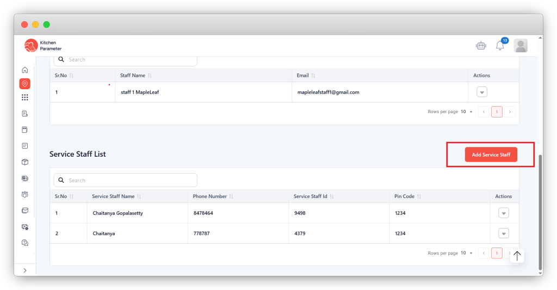Open Actions dropdown for service staff Chaitanya, row 2
Screen dimensions: 557x290
click(x=504, y=233)
